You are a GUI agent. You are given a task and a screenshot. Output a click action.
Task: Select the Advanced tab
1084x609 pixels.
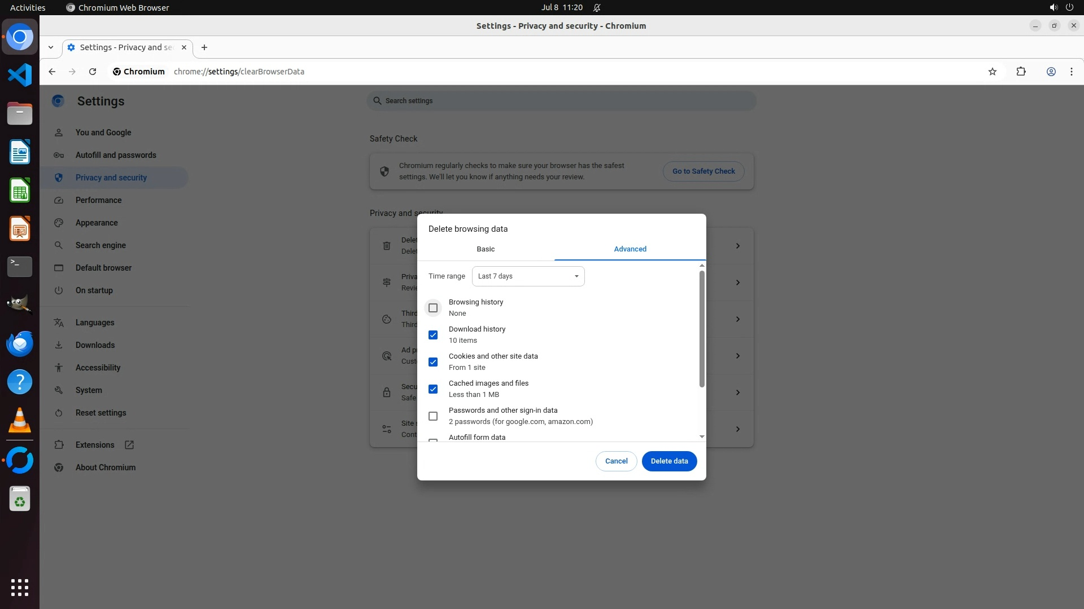click(x=630, y=249)
